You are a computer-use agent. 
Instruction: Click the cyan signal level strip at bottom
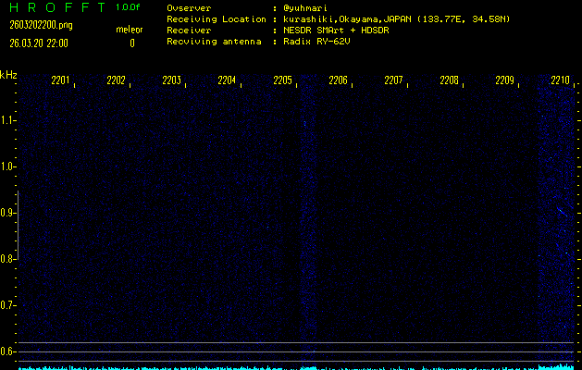point(291,367)
